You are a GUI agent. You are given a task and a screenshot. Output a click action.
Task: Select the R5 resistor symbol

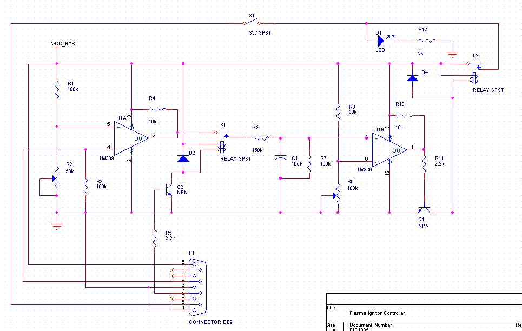[x=155, y=238]
